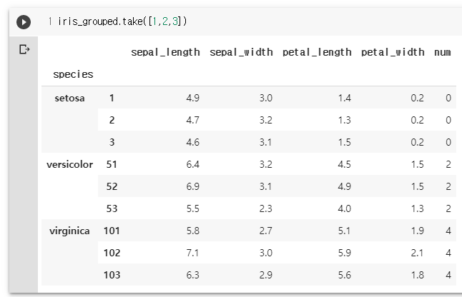Click row index 102
Screen dimensions: 462x297
[x=112, y=253]
